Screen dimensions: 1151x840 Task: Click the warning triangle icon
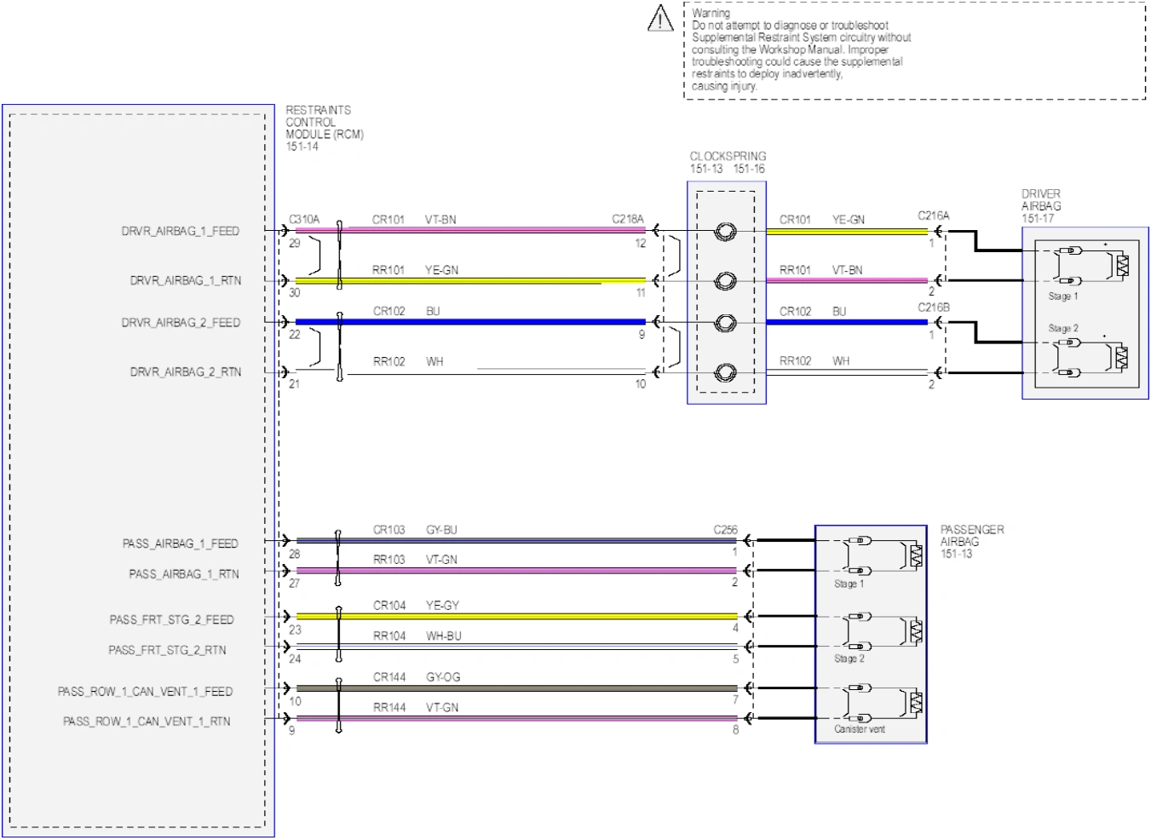660,19
